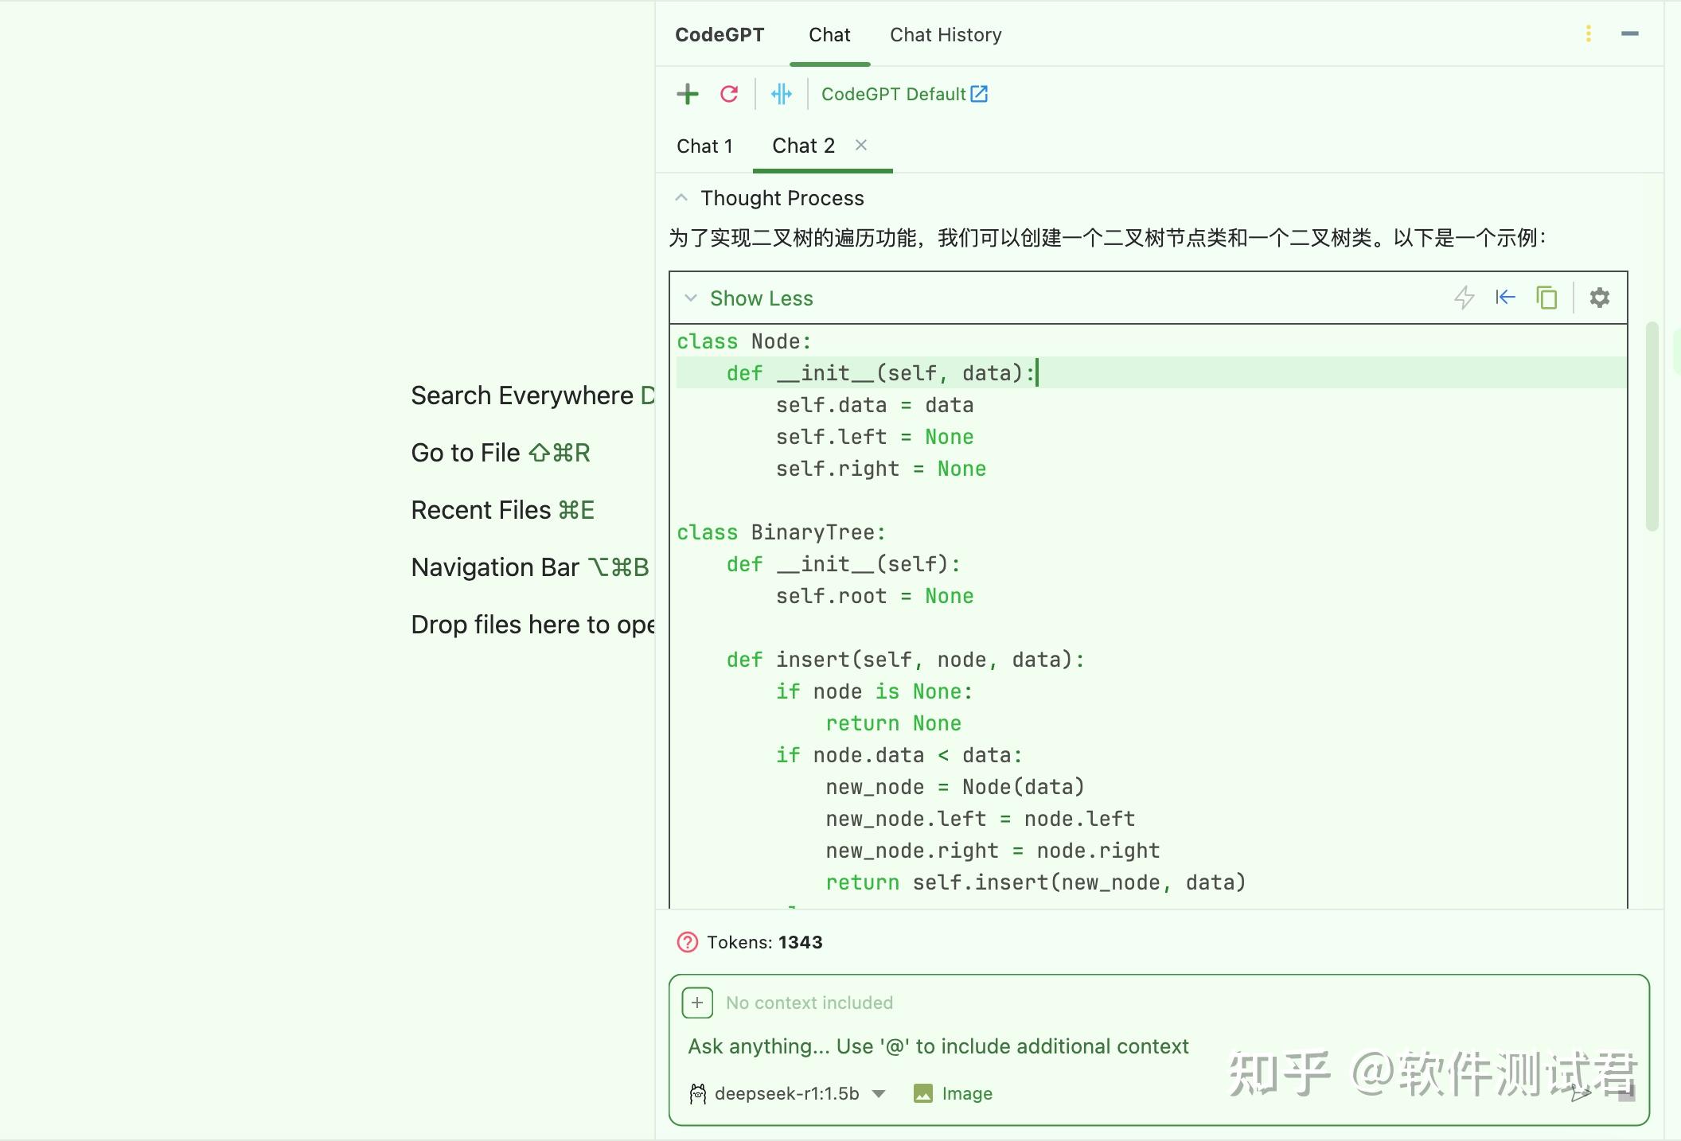The width and height of the screenshot is (1681, 1141).
Task: Insert code at caret using the arrow icon
Action: coord(1506,298)
